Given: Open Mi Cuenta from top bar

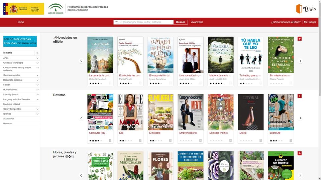Looking at the screenshot, I should 310,22.
